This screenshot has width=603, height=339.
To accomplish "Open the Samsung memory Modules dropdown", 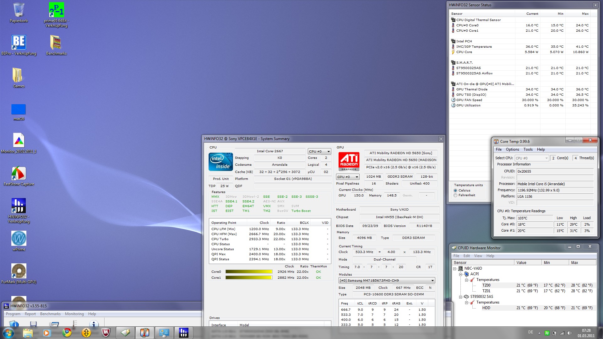I will pos(387,280).
